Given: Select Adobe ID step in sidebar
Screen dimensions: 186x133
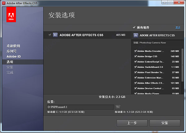Looking at the screenshot, I should click(x=14, y=57).
